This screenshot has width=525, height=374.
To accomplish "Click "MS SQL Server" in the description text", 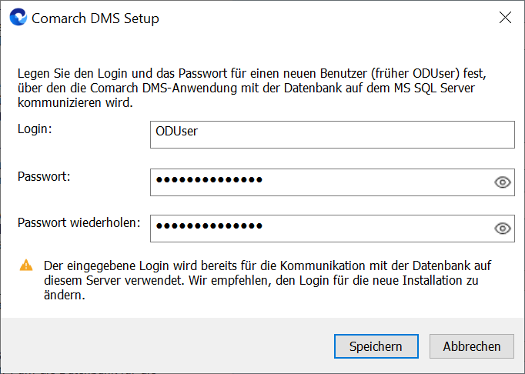I will pyautogui.click(x=436, y=88).
